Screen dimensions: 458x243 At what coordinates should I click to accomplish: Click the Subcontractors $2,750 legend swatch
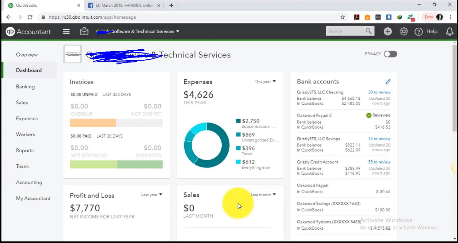238,121
